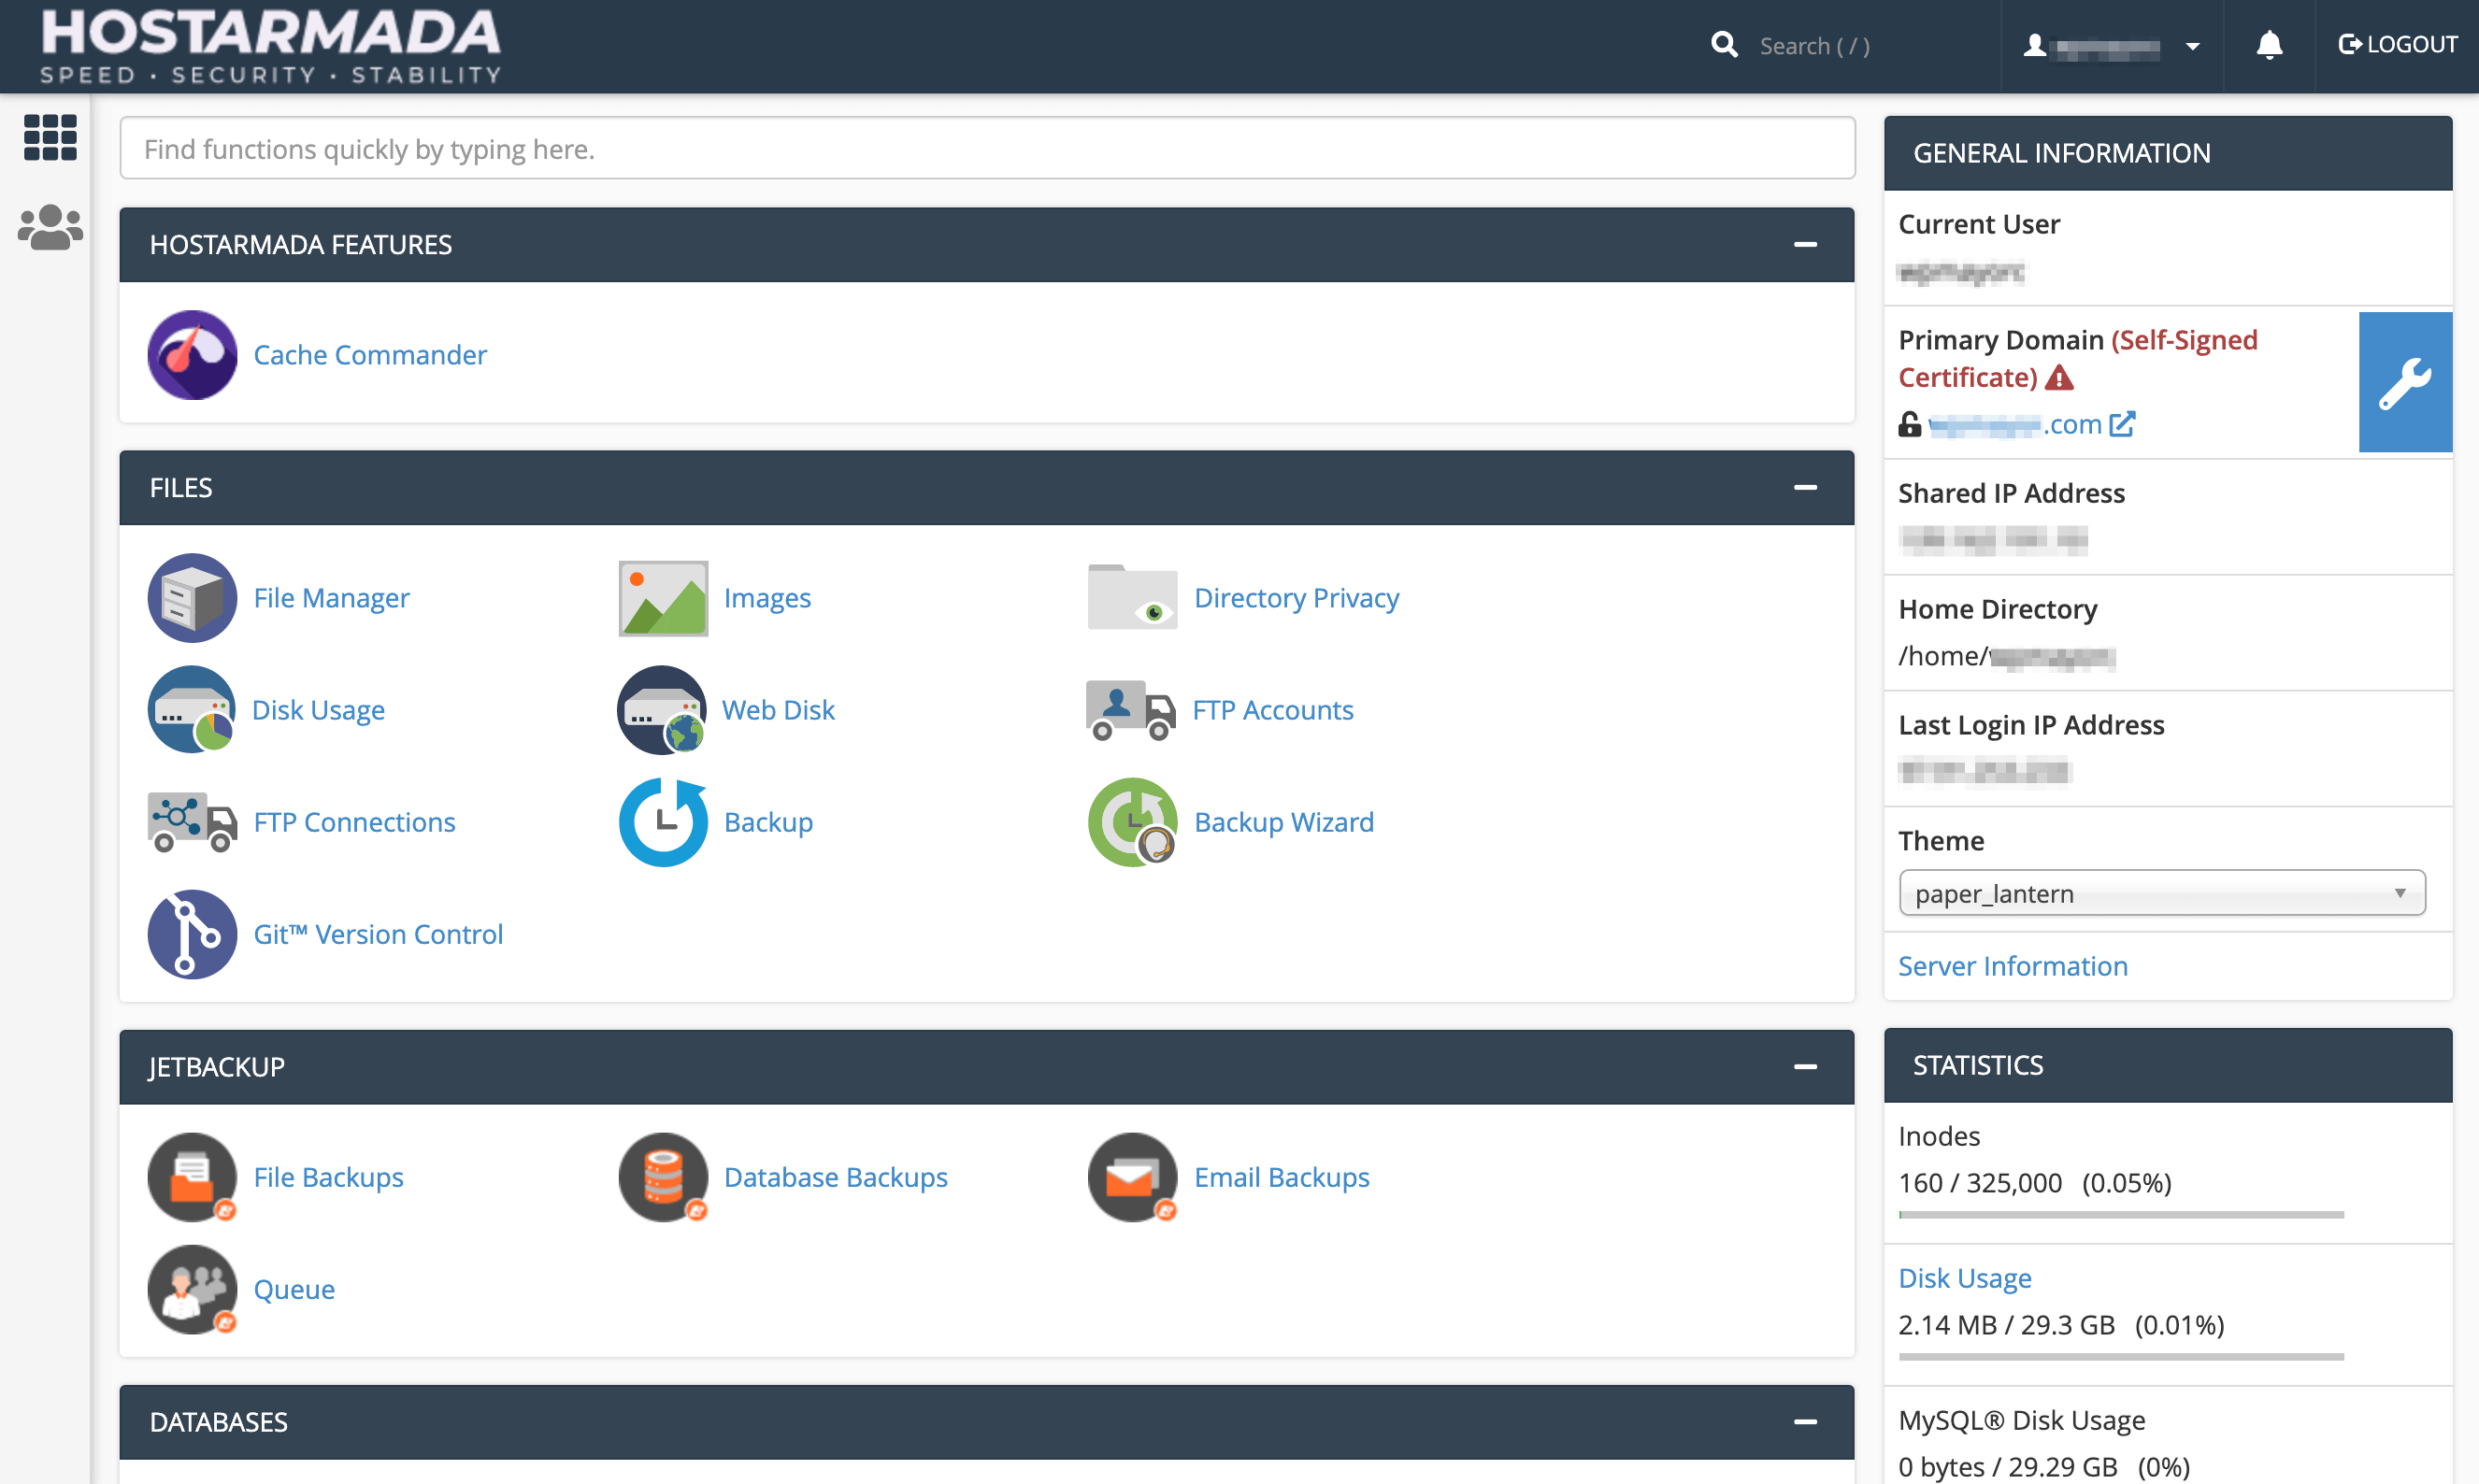Click the Database Backups icon

[x=663, y=1177]
